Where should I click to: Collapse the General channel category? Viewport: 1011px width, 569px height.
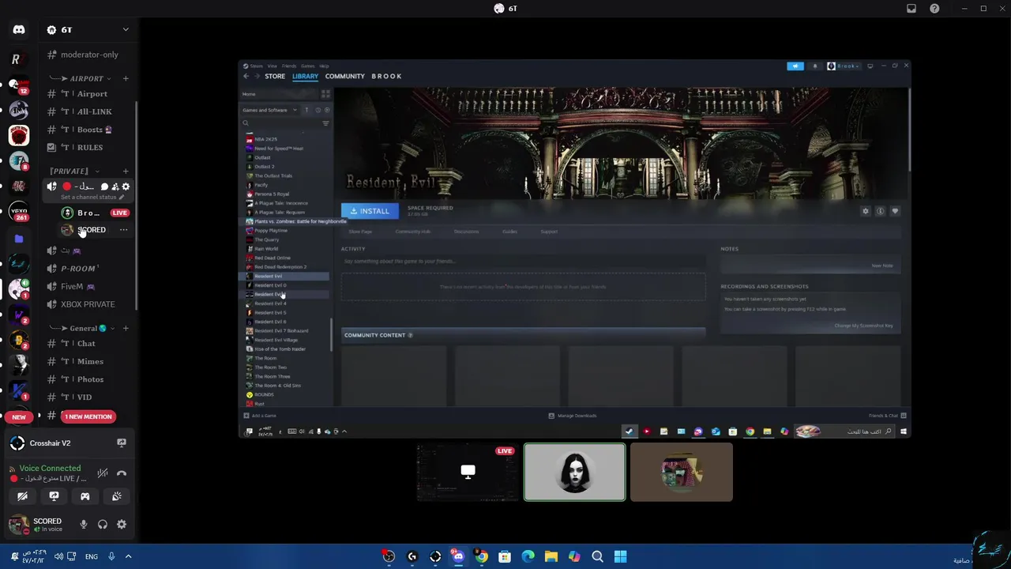click(82, 328)
